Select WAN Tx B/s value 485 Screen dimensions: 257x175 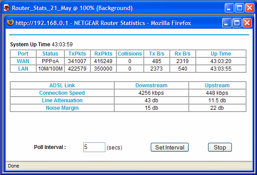pos(156,61)
